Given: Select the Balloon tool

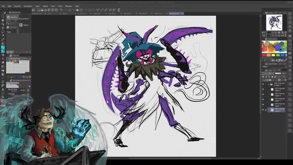Looking at the screenshot, I should pyautogui.click(x=3, y=93).
